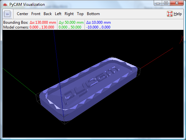
Task: Click the z corners -10.000 .. 0.000
Action: point(98,27)
